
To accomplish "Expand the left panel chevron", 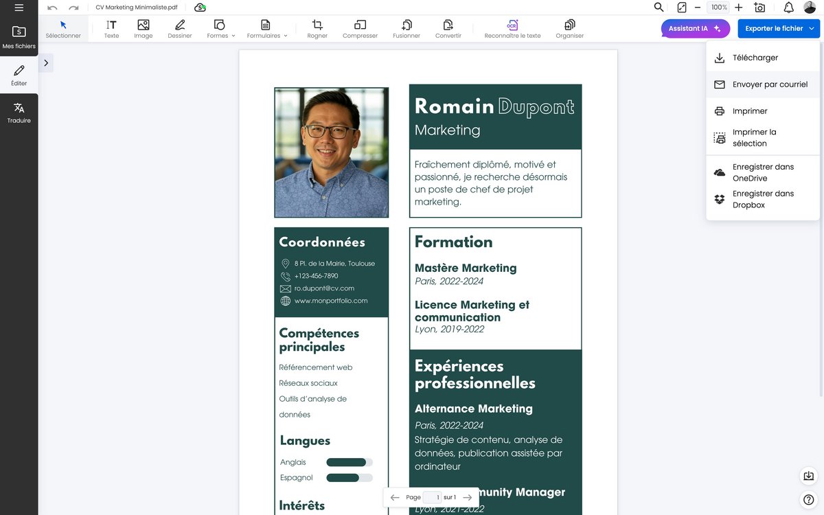I will click(46, 63).
